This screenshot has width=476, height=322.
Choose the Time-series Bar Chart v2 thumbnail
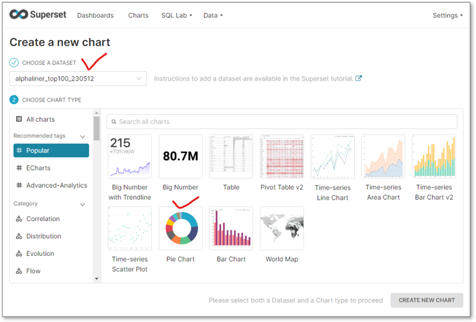(x=434, y=157)
